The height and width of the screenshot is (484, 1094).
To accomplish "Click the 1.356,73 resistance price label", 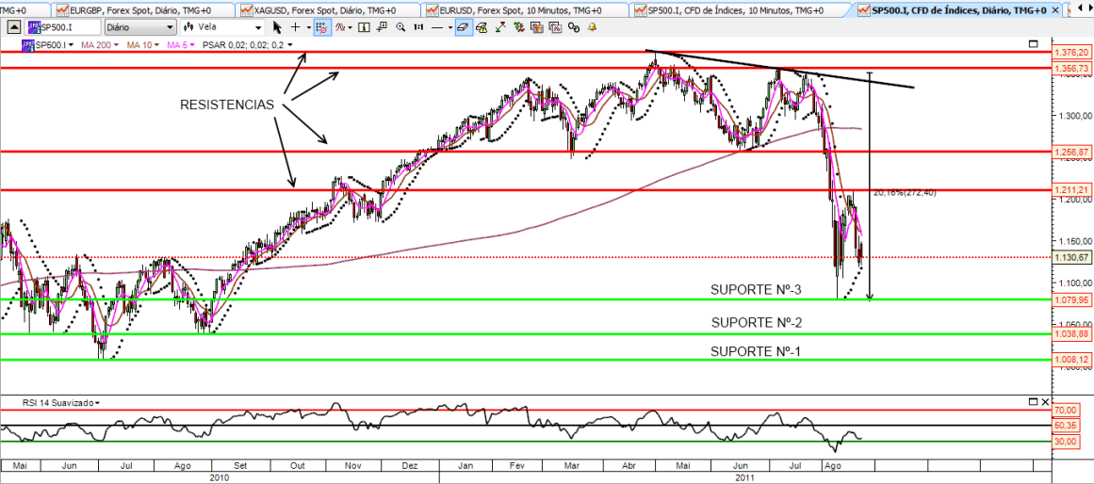I will click(1073, 68).
